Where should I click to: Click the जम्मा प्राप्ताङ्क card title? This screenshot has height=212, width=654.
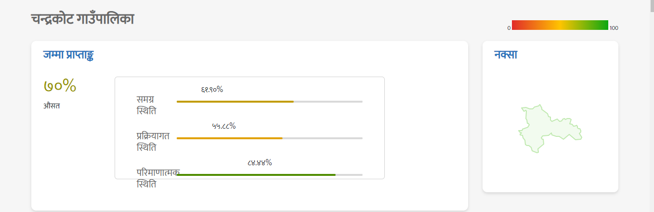68,54
